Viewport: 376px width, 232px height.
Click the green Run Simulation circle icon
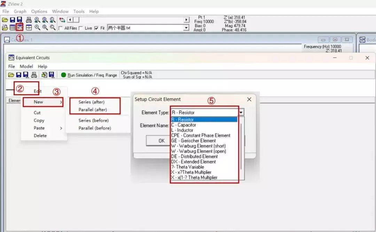tap(63, 75)
